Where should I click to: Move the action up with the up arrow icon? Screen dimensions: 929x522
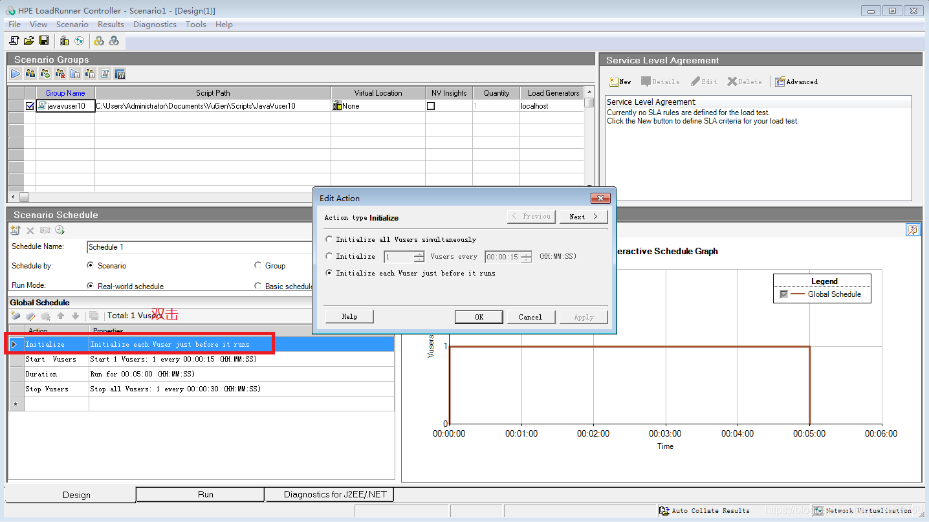pos(60,316)
